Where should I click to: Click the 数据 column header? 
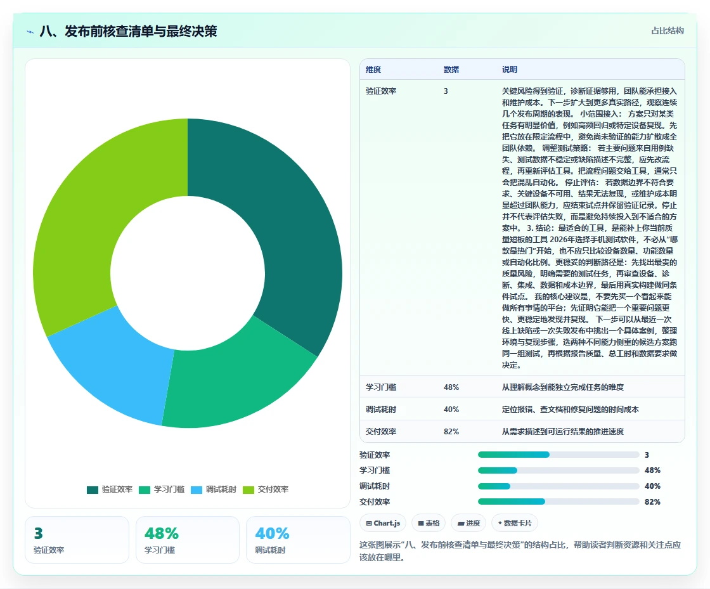click(451, 70)
